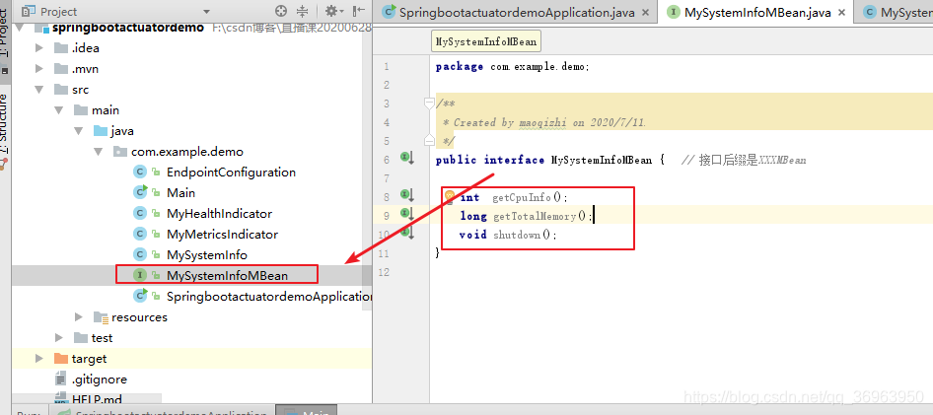933x415 pixels.
Task: Click the comment end fold marker on line 5
Action: point(429,140)
